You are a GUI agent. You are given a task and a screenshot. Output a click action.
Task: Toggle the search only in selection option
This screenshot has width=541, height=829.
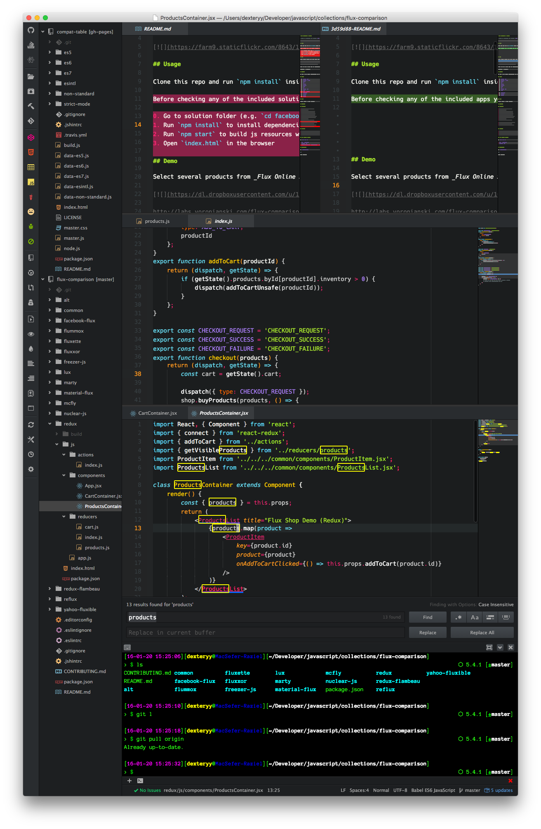[x=490, y=617]
